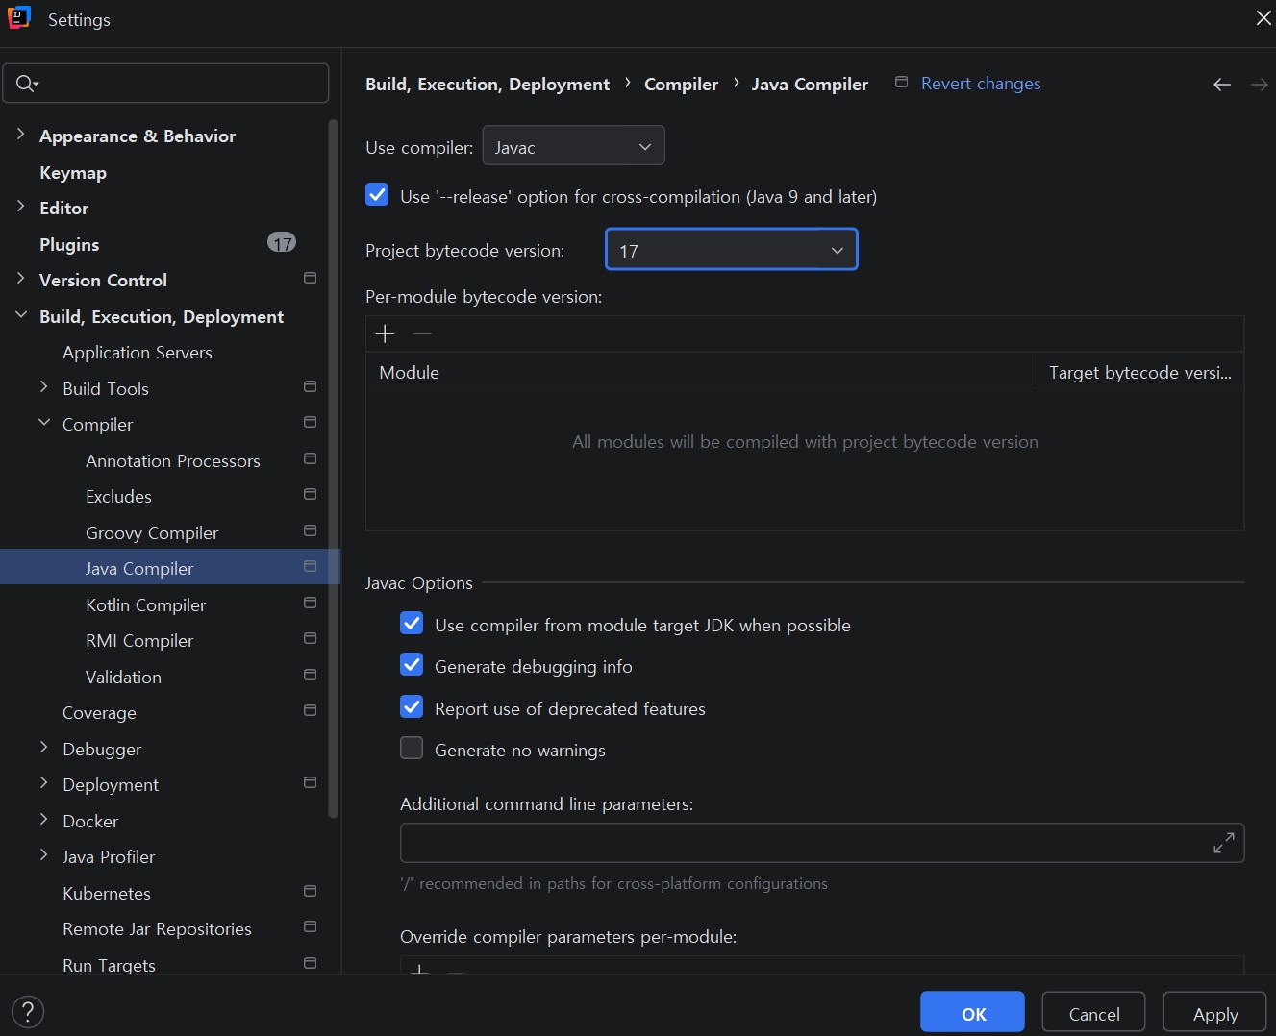The image size is (1276, 1036).
Task: Click the project-level icon beside Kotlin Compiler
Action: 310,604
